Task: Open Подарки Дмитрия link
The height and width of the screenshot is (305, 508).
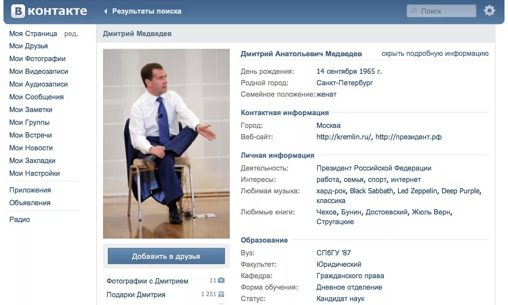Action: click(136, 294)
